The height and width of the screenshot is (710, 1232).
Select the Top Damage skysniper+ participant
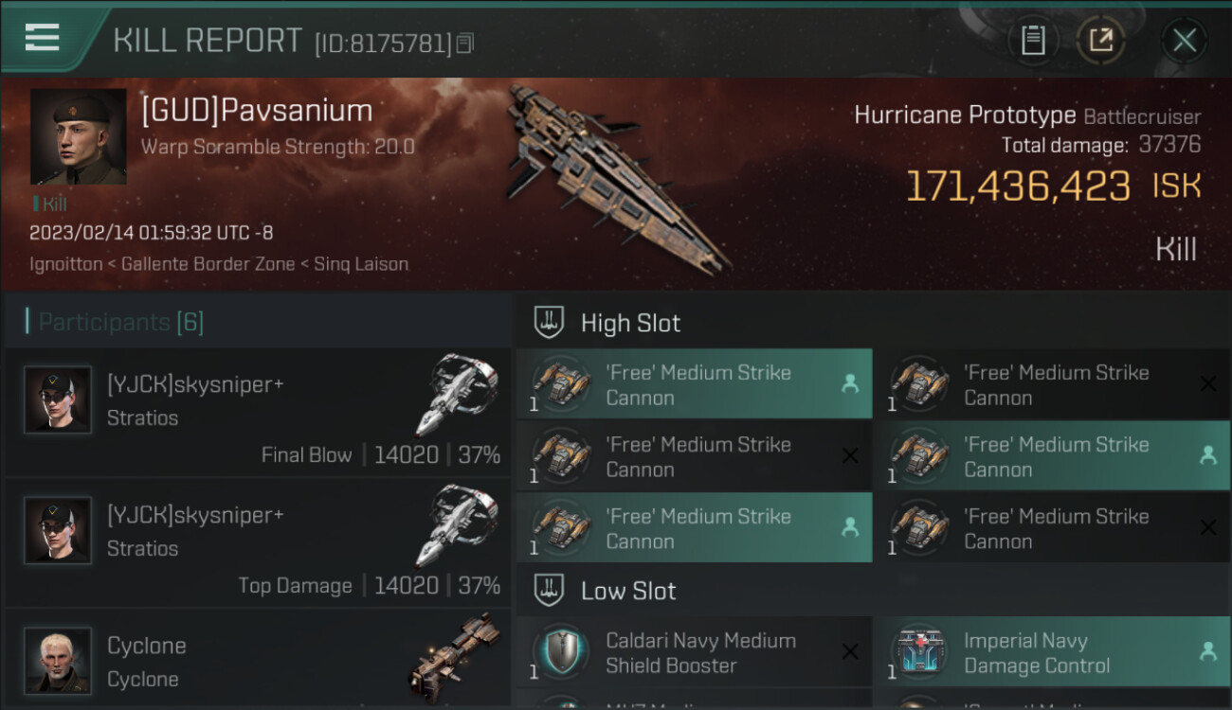pos(256,542)
